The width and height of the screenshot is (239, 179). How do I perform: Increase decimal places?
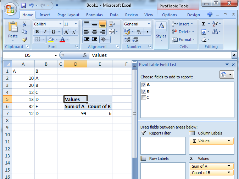pos(127,40)
